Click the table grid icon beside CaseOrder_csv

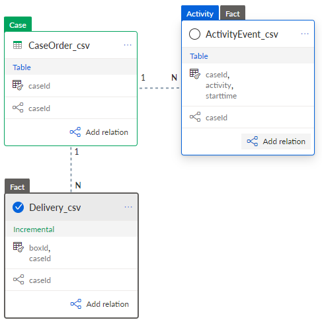[17, 45]
